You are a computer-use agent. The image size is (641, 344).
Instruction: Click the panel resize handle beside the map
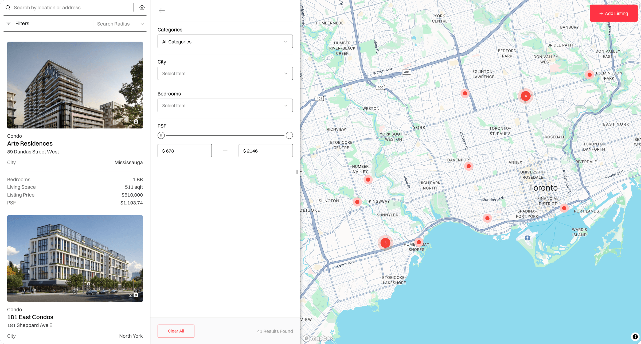(x=297, y=172)
